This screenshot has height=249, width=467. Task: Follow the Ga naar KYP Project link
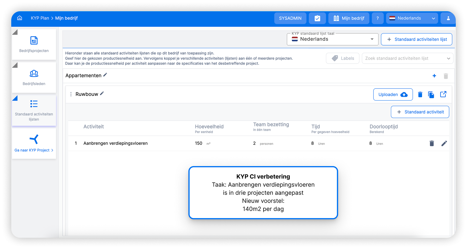pyautogui.click(x=34, y=150)
